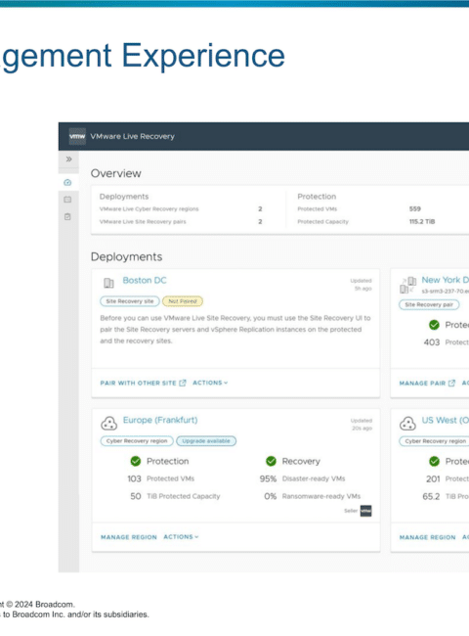
Task: Expand the sidebar with double chevron
Action: 68,159
